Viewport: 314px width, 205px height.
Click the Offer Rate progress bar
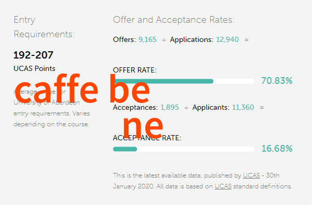[x=184, y=81]
